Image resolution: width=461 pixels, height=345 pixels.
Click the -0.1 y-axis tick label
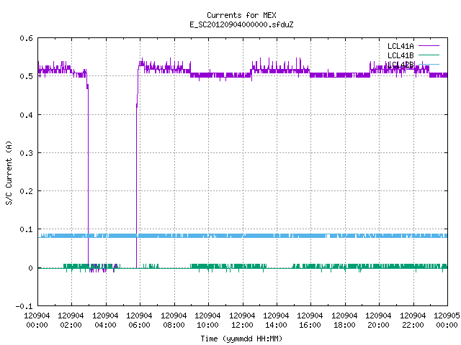click(24, 306)
